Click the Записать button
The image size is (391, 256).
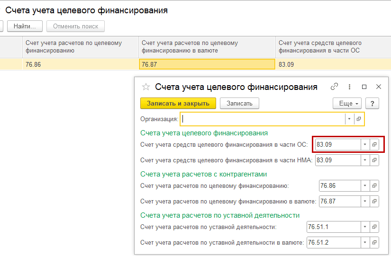[239, 103]
